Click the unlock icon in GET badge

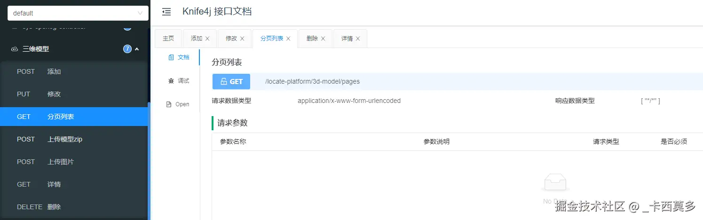(224, 81)
